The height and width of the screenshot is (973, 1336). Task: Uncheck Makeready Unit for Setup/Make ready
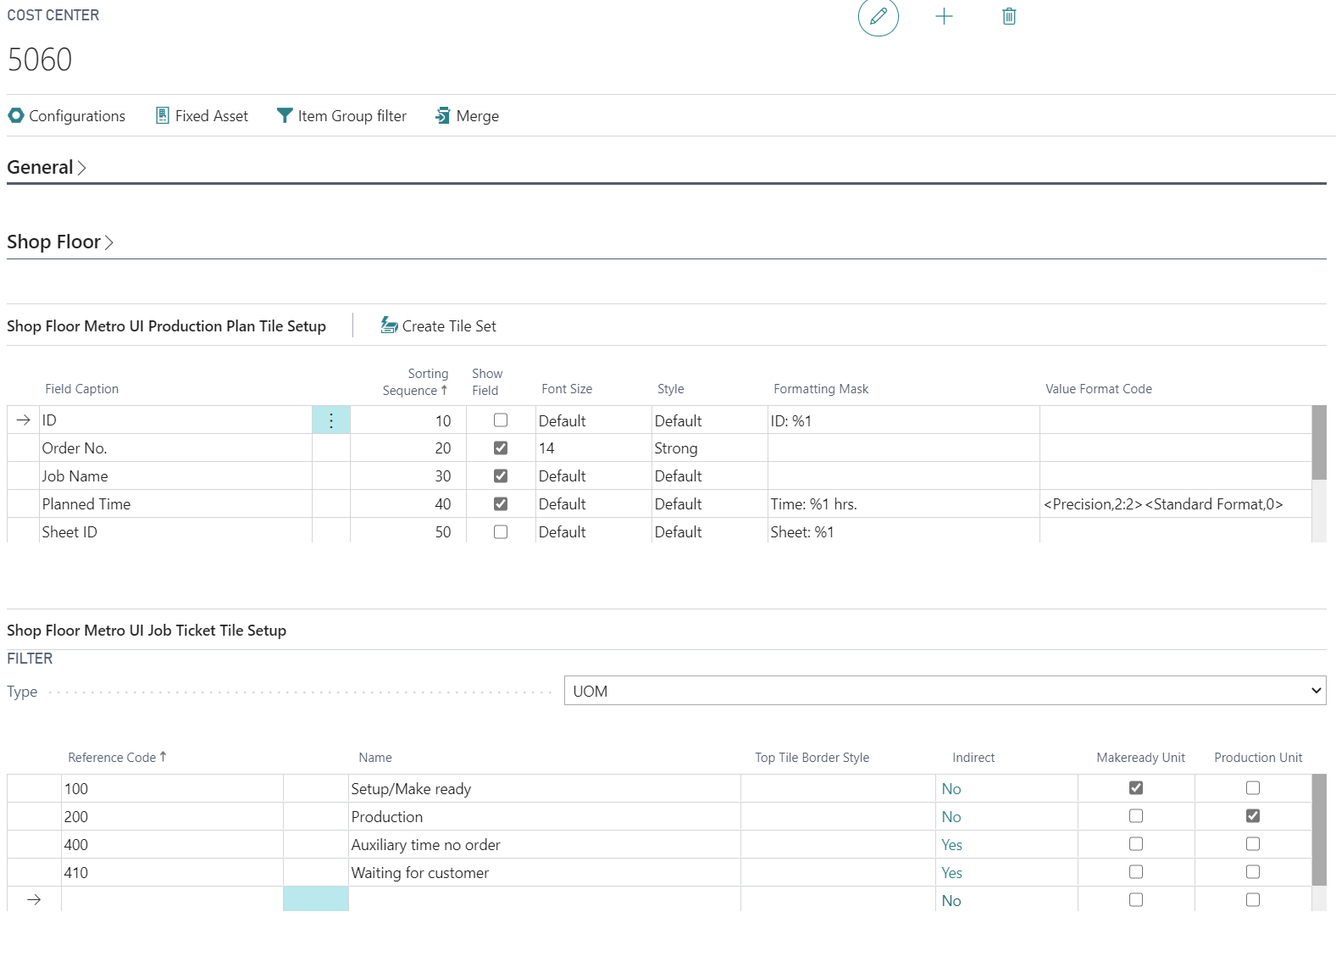click(1136, 787)
